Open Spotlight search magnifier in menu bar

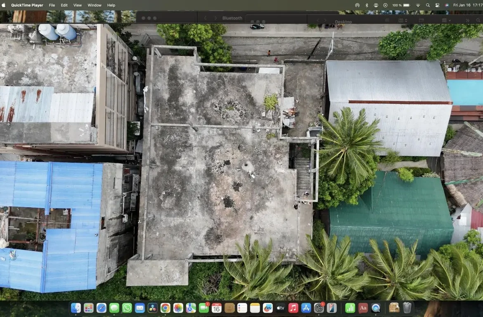click(427, 5)
